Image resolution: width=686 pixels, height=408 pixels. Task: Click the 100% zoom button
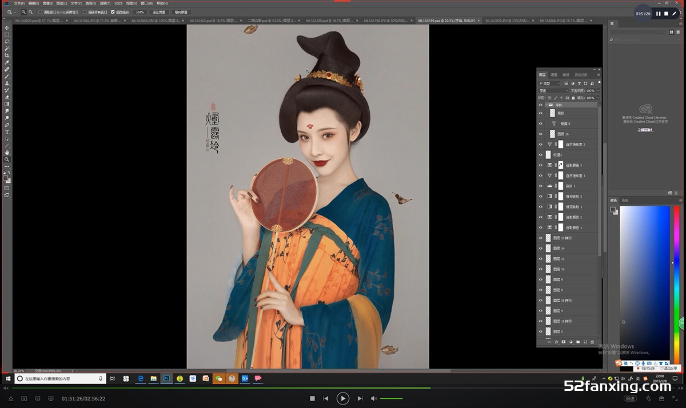point(140,12)
